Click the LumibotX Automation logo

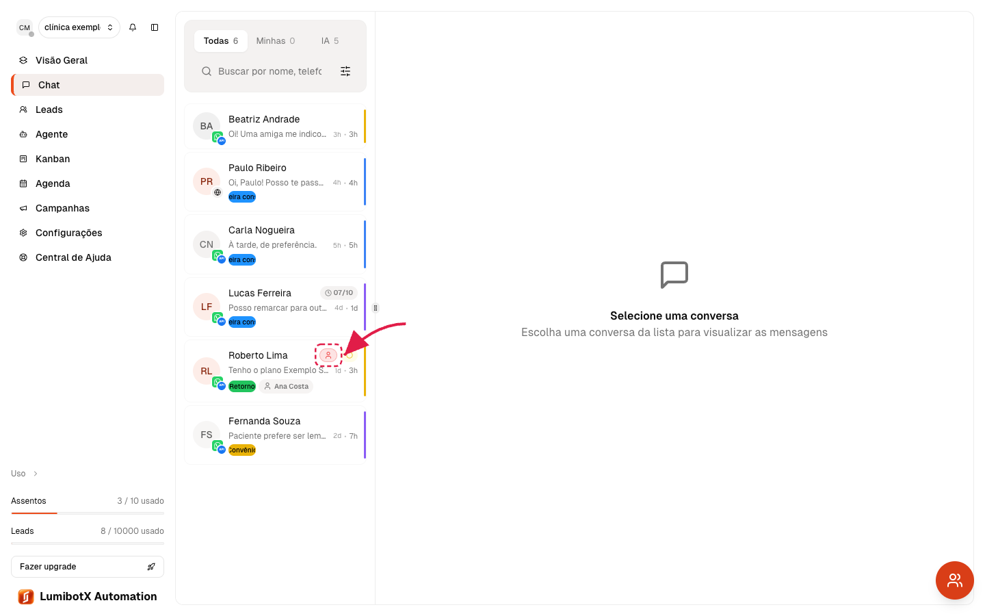pos(88,597)
